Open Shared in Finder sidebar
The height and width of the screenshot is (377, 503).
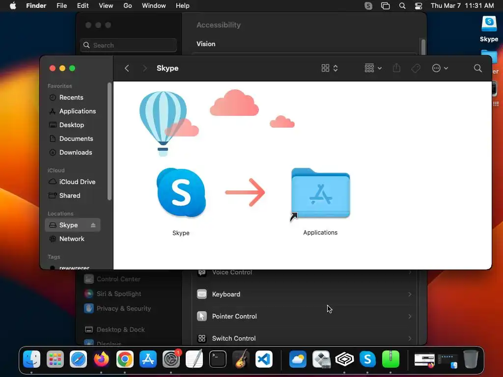click(x=73, y=195)
